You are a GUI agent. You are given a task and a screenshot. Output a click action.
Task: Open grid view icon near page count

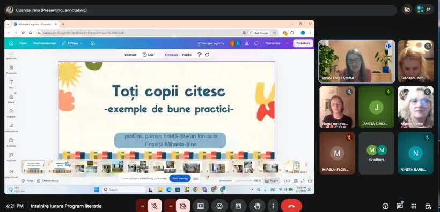296,180
